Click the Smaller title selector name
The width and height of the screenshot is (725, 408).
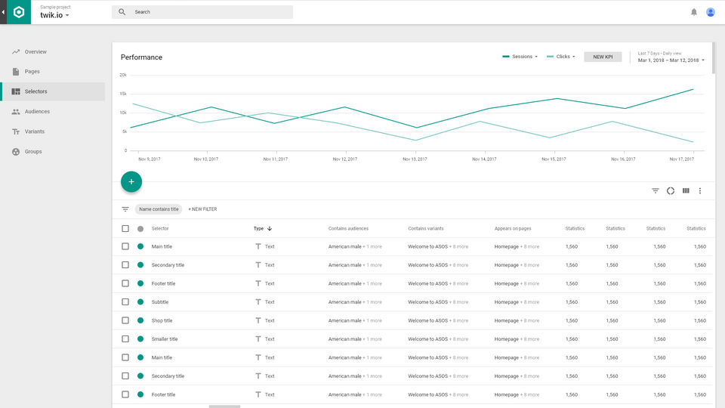(165, 339)
